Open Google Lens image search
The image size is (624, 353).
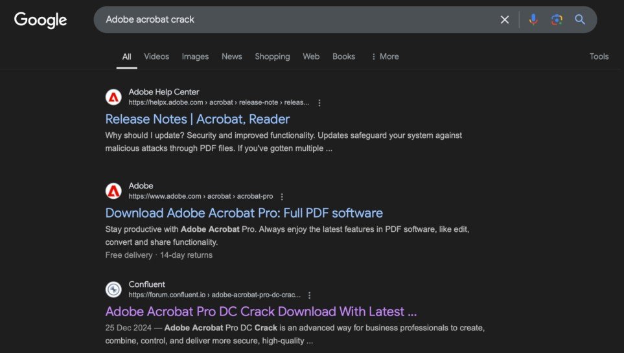557,19
